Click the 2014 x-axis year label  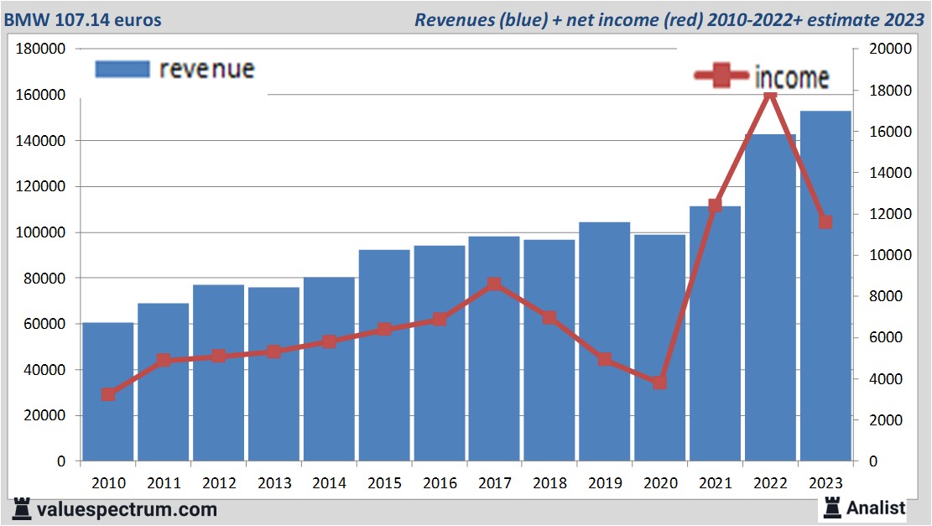tap(330, 482)
